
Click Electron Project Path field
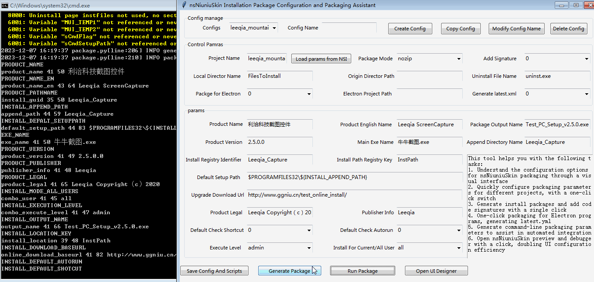coord(430,94)
